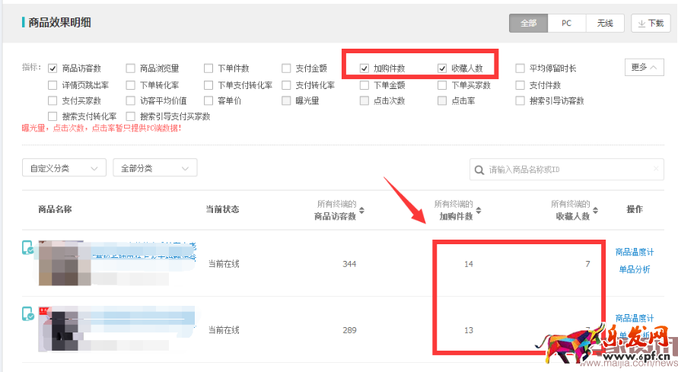Image resolution: width=678 pixels, height=372 pixels.
Task: Open 单品分析 link for first product
Action: click(x=634, y=270)
